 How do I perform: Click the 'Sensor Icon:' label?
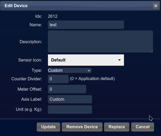30,60
